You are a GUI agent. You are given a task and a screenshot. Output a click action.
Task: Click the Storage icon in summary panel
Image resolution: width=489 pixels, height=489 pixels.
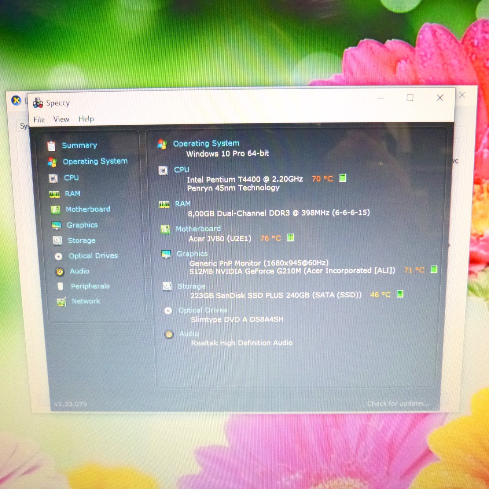[x=167, y=286]
